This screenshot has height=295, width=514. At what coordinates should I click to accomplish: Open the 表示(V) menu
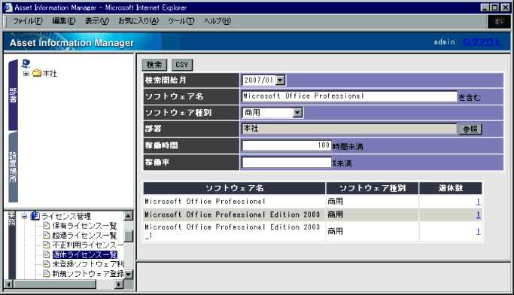pyautogui.click(x=96, y=21)
